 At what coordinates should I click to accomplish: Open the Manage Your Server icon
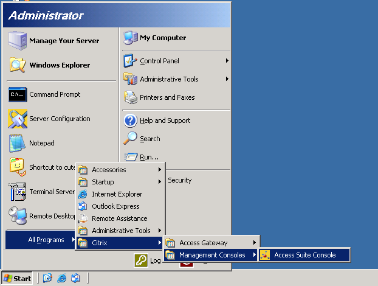[x=18, y=41]
